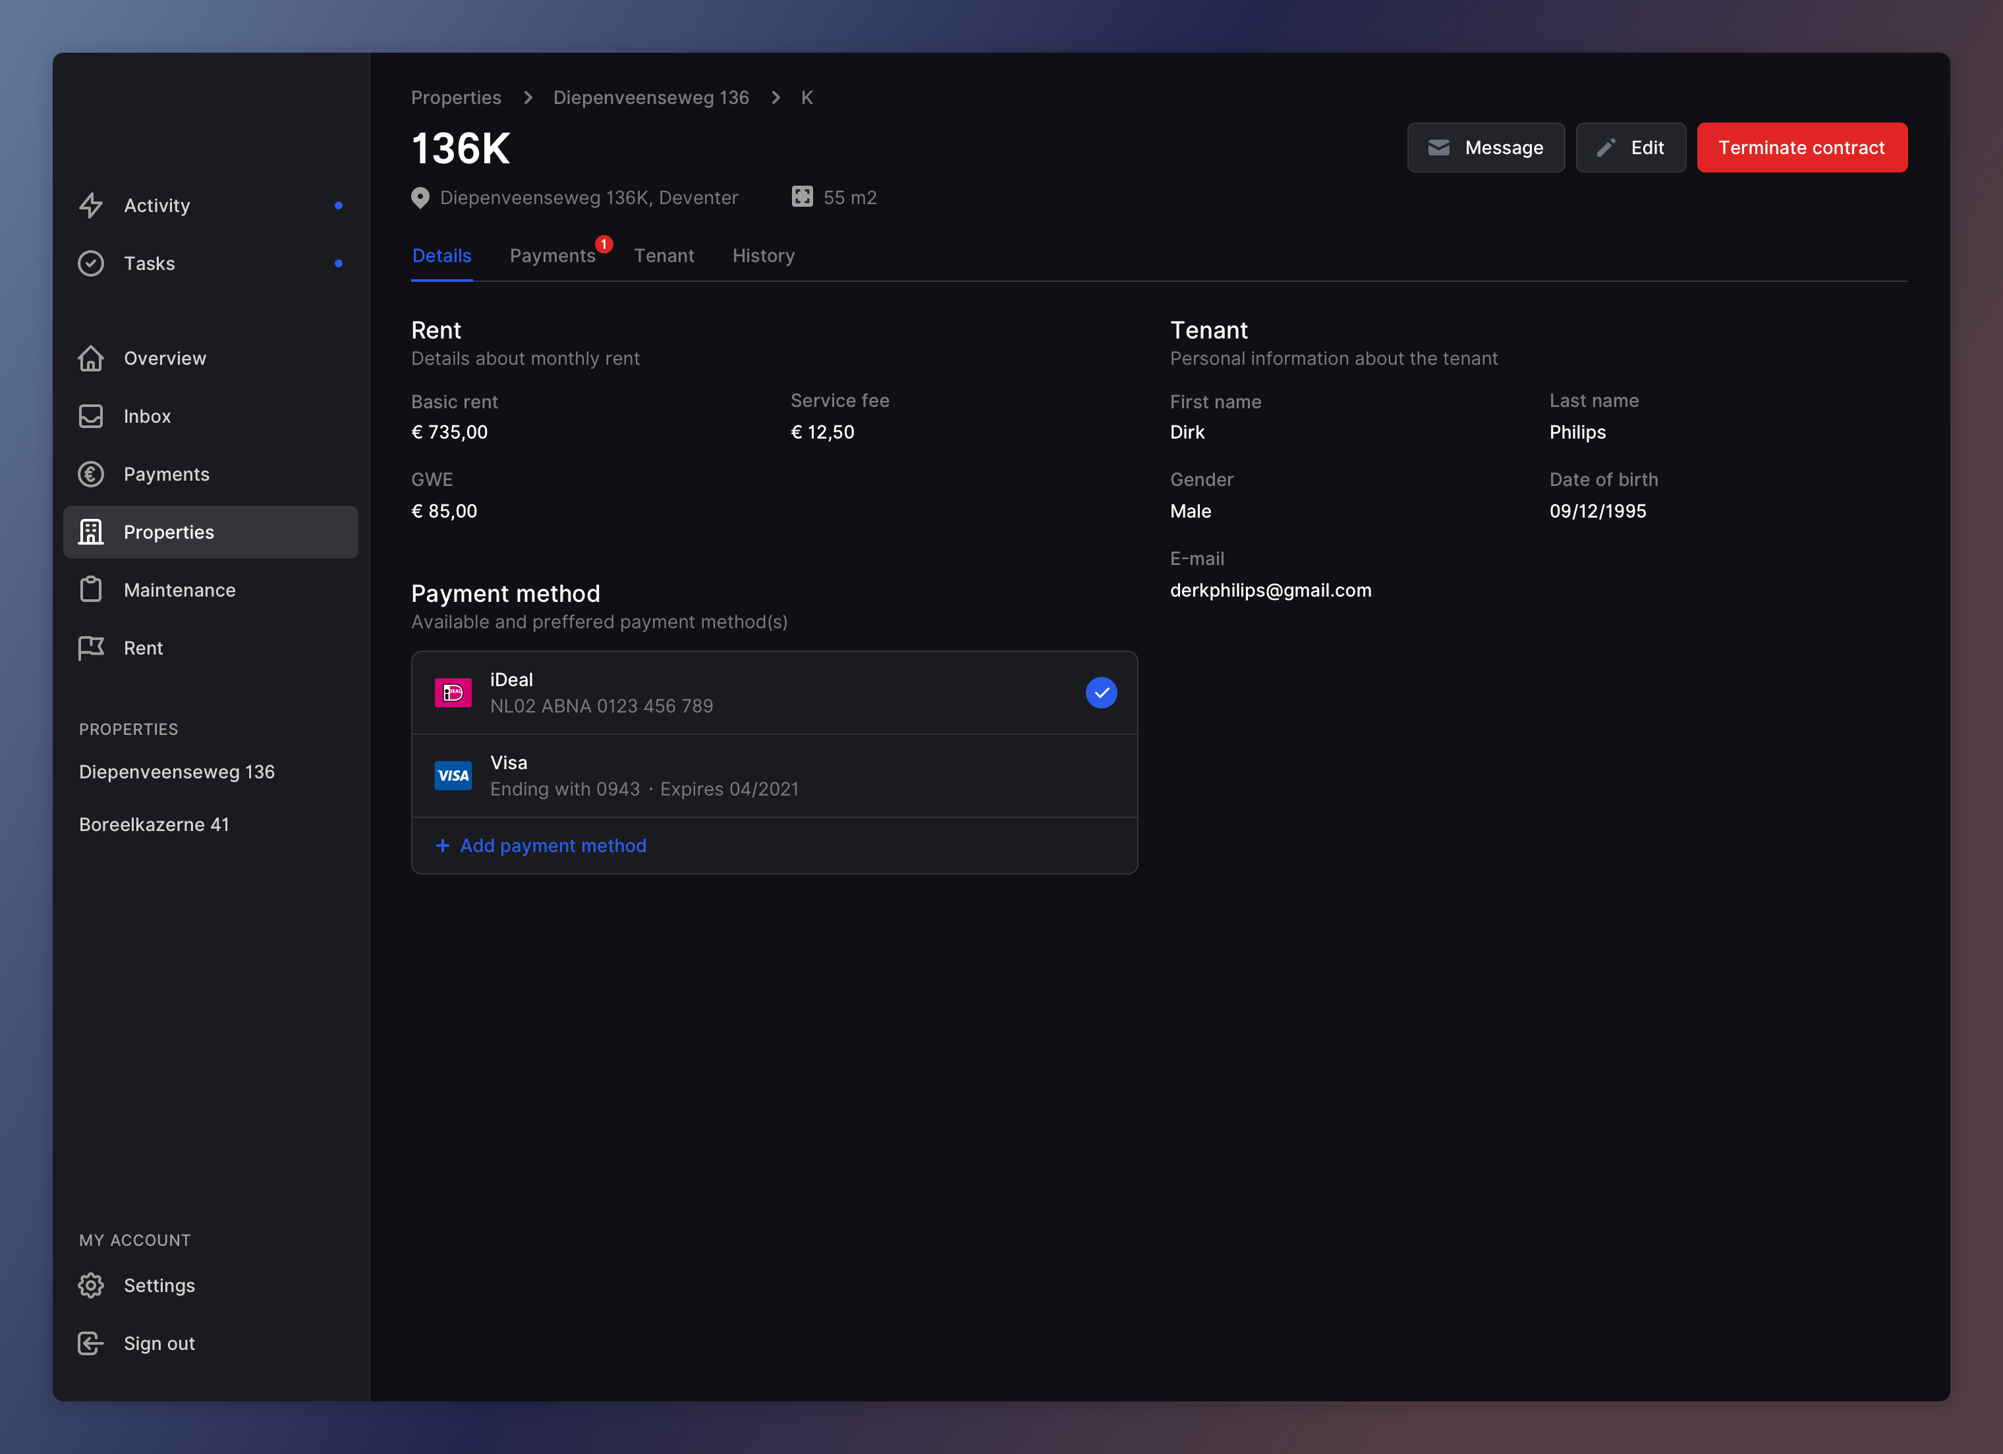This screenshot has width=2003, height=1454.
Task: Click the envelope icon in Message button
Action: pyautogui.click(x=1438, y=148)
